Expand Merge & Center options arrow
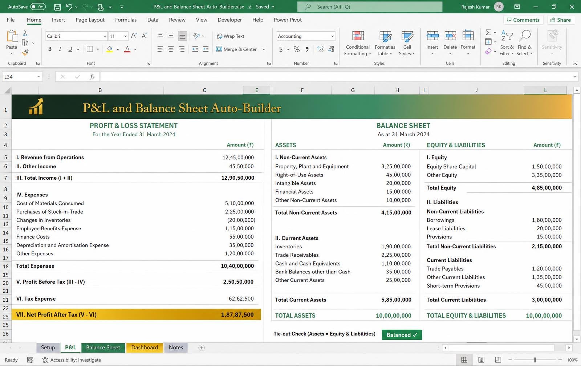The image size is (581, 366). tap(264, 49)
